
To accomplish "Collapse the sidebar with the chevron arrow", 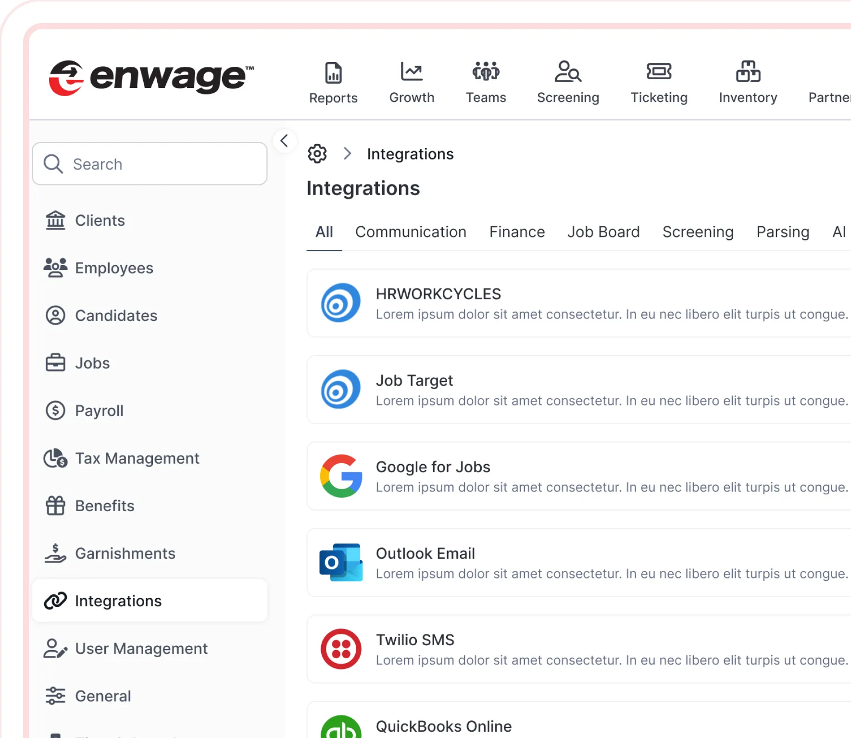I will 284,141.
